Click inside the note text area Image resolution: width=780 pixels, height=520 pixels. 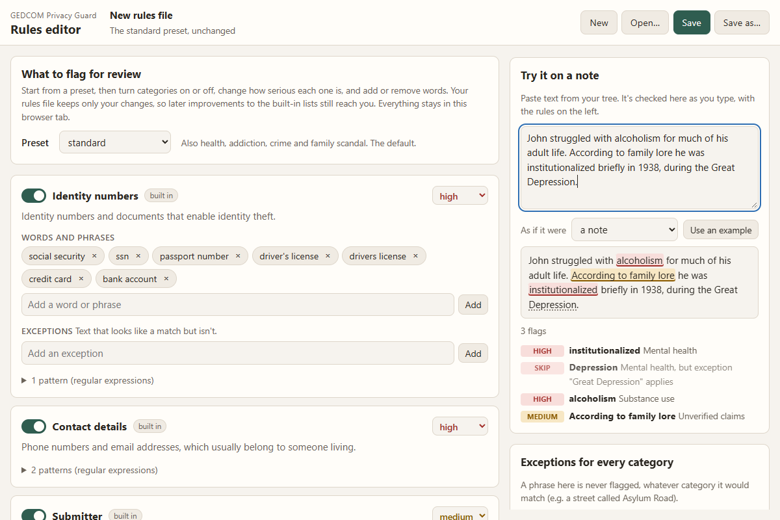(640, 168)
